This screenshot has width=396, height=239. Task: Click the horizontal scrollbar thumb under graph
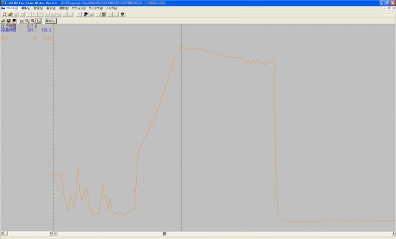(164, 234)
